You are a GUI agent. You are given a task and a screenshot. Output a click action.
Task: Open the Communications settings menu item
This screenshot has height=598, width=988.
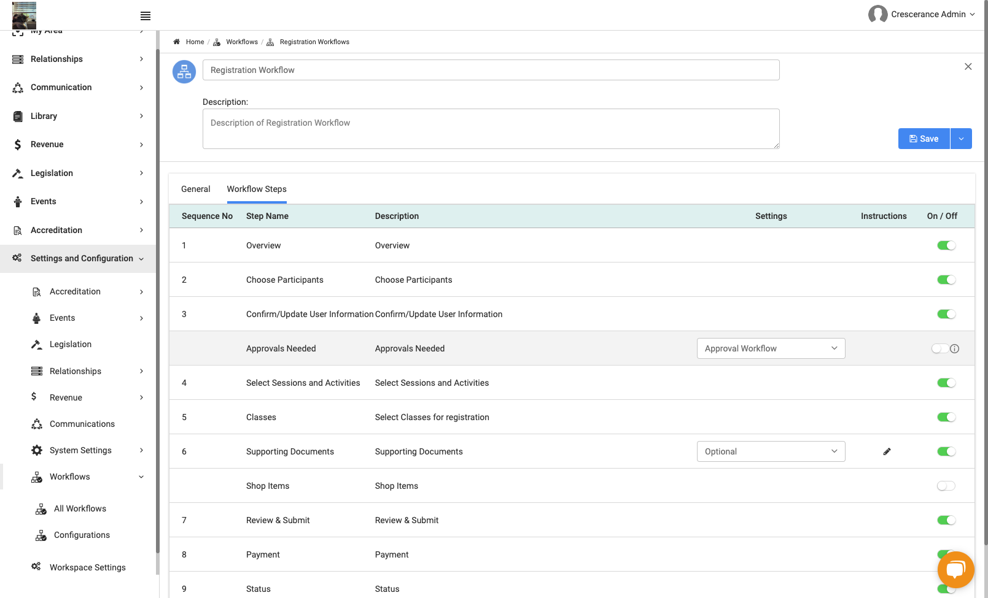(x=82, y=424)
